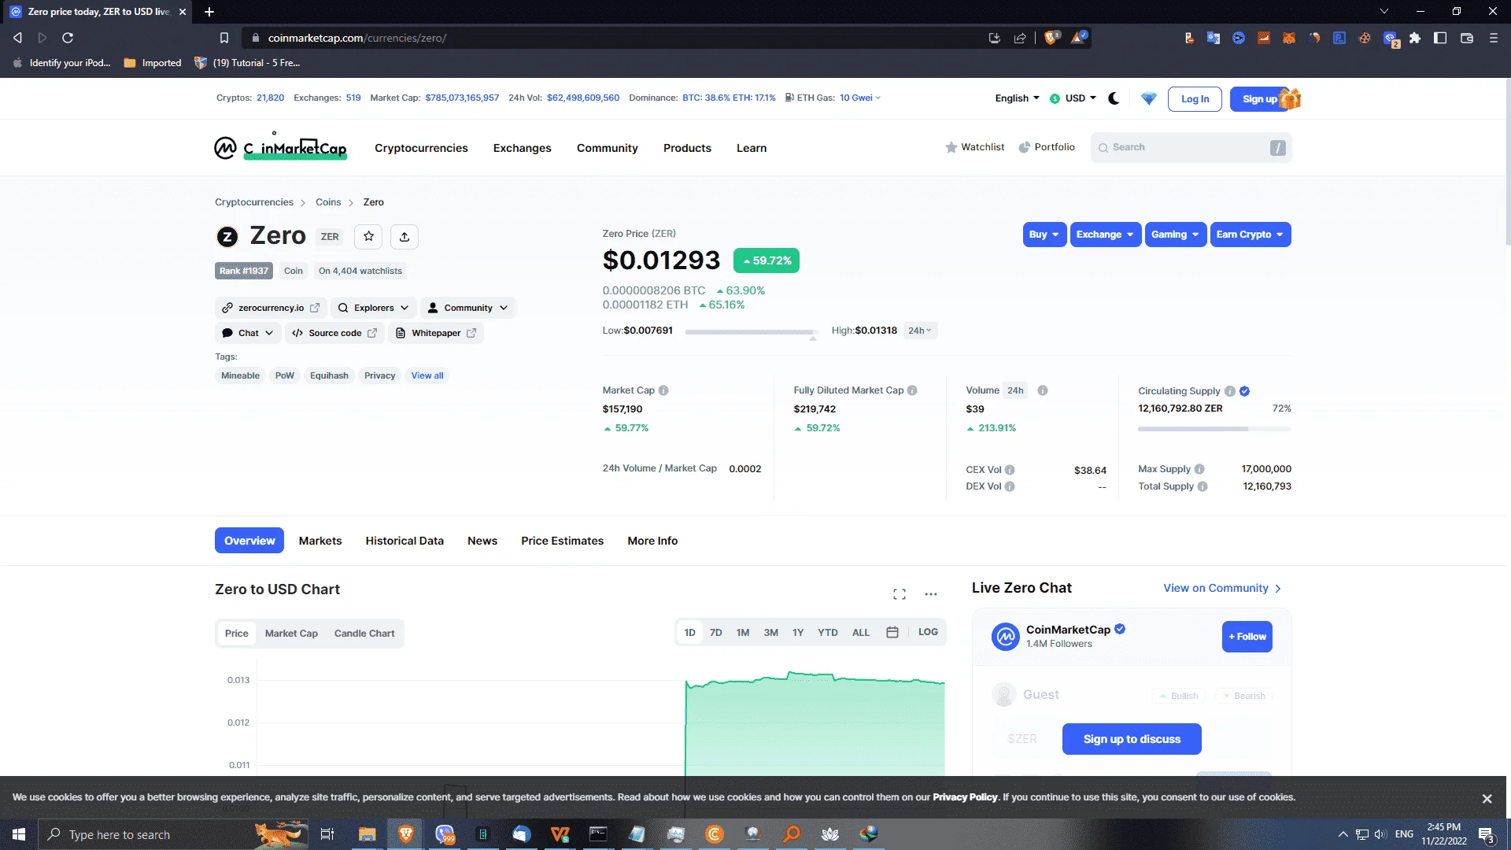This screenshot has height=850, width=1511.
Task: Click Sign up to discuss button
Action: pyautogui.click(x=1132, y=739)
